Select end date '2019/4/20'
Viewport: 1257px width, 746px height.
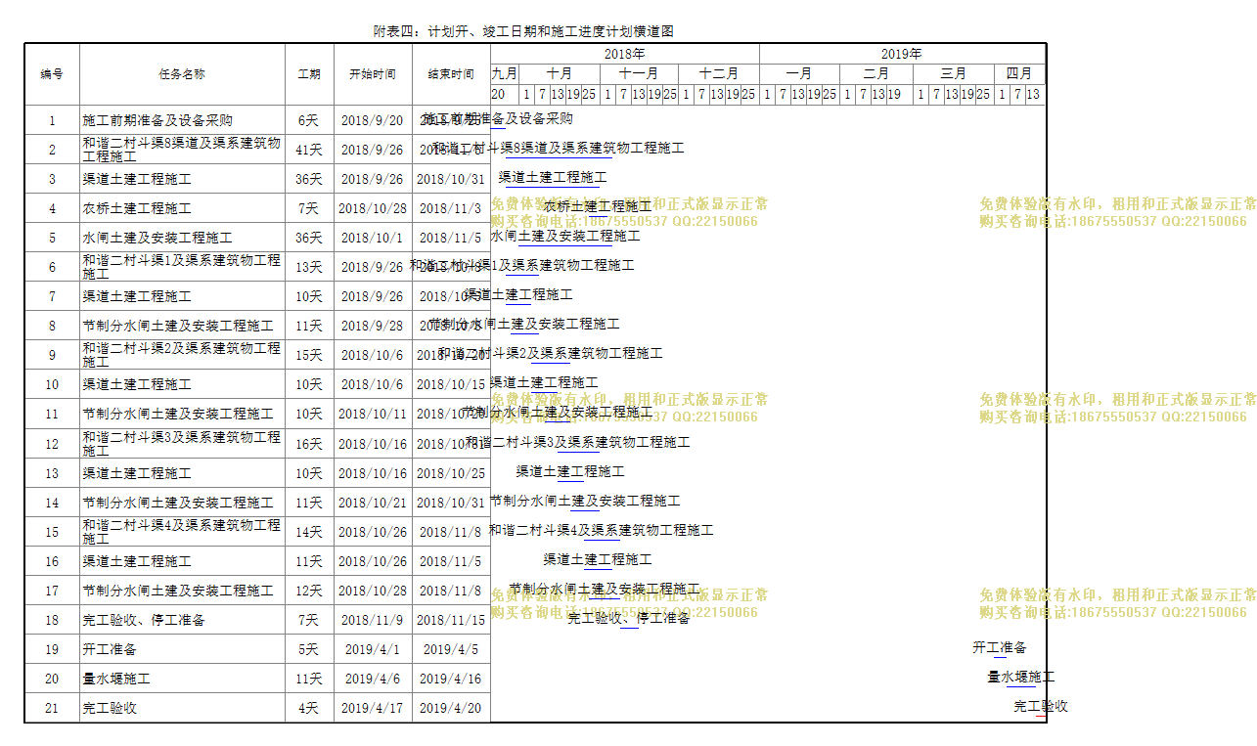point(451,708)
